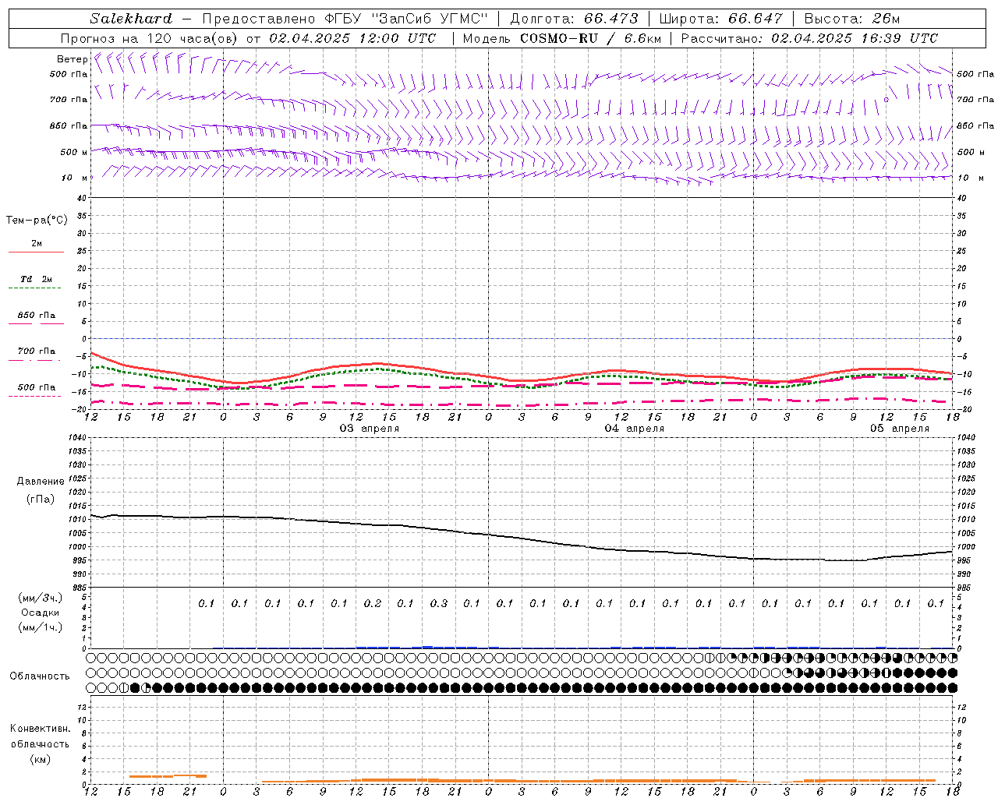
Task: Click '850 гПа' legend entry in temperature panel
Action: (36, 316)
